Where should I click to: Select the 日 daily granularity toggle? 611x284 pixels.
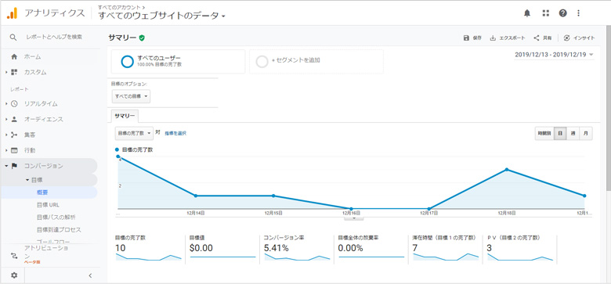[x=560, y=133]
